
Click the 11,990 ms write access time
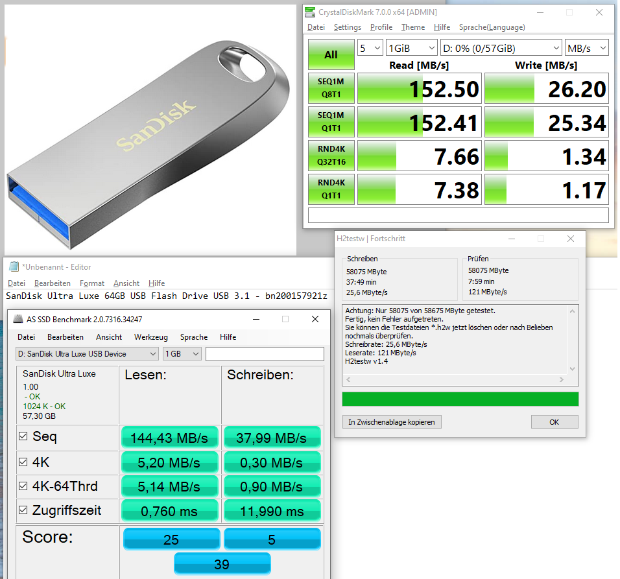[272, 511]
